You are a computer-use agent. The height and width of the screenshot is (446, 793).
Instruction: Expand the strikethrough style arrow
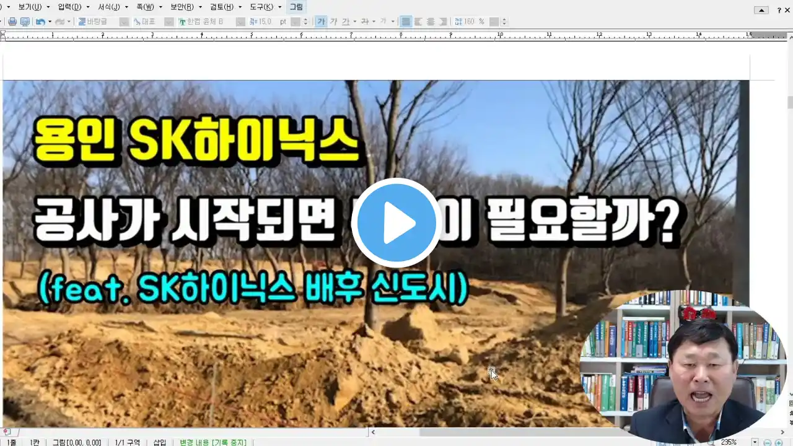click(x=374, y=22)
